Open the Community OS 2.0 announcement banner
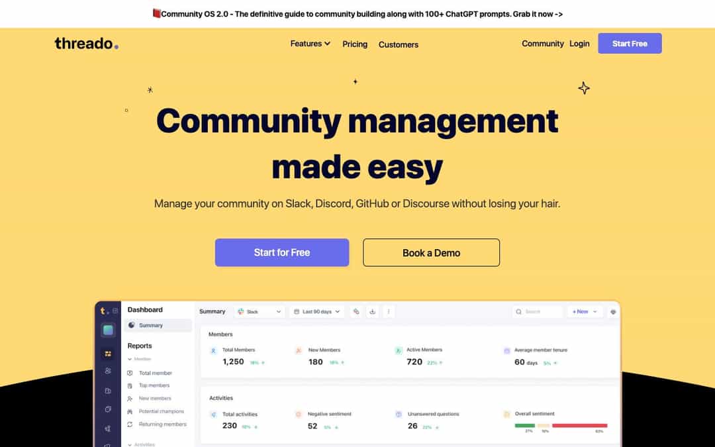 pos(358,14)
